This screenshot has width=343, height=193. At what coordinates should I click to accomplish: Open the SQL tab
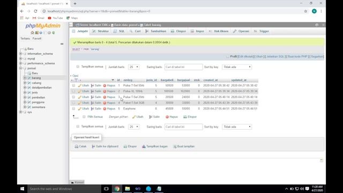(119, 31)
